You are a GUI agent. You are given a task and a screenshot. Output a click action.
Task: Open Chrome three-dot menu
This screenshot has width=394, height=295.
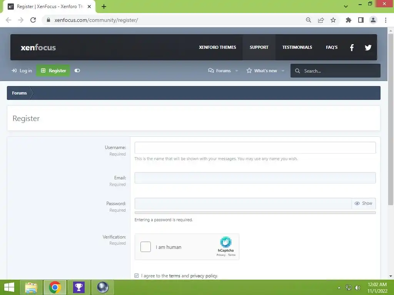pos(386,20)
